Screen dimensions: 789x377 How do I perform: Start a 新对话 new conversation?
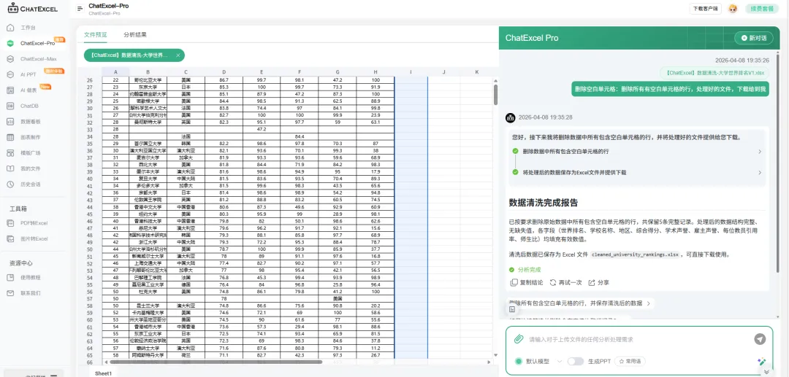[x=754, y=38]
